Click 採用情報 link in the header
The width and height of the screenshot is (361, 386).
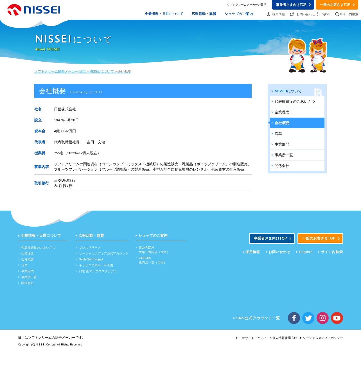pos(278,14)
